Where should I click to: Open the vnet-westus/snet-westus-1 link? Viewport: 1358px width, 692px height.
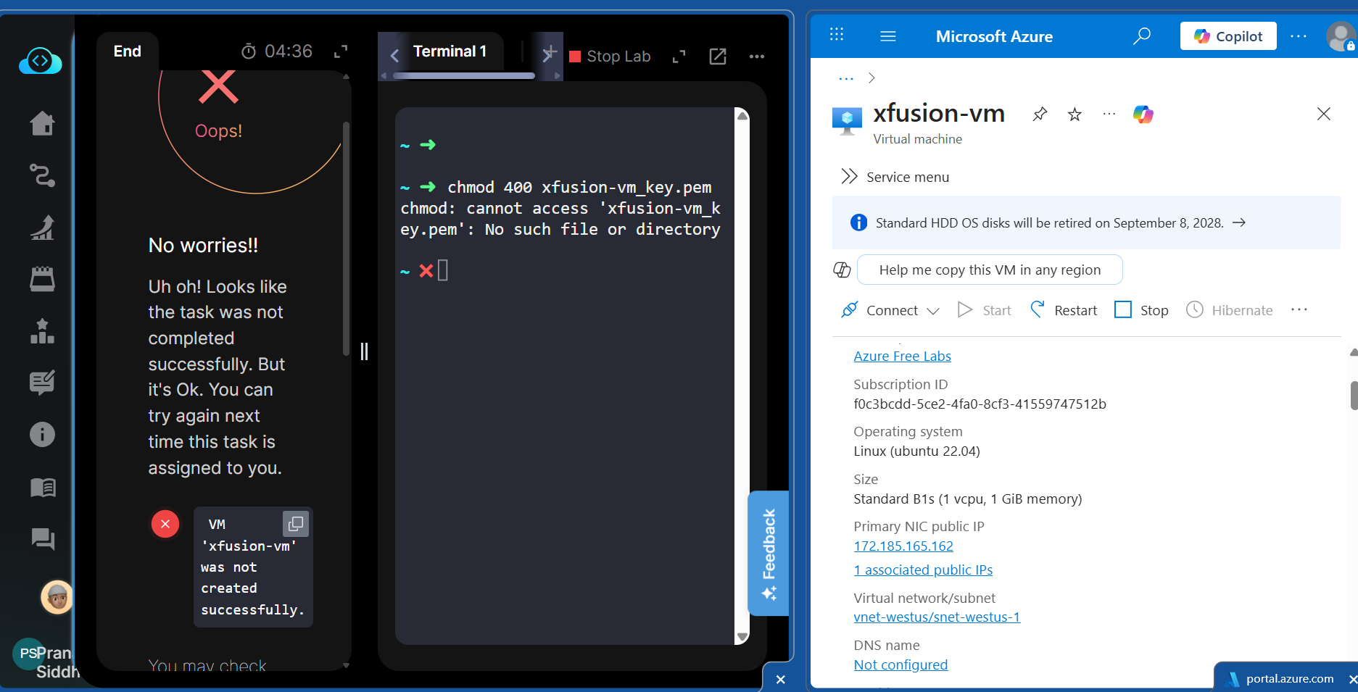937,617
